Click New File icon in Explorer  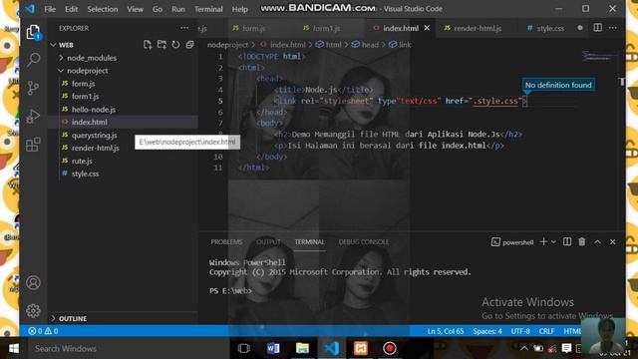[x=148, y=45]
